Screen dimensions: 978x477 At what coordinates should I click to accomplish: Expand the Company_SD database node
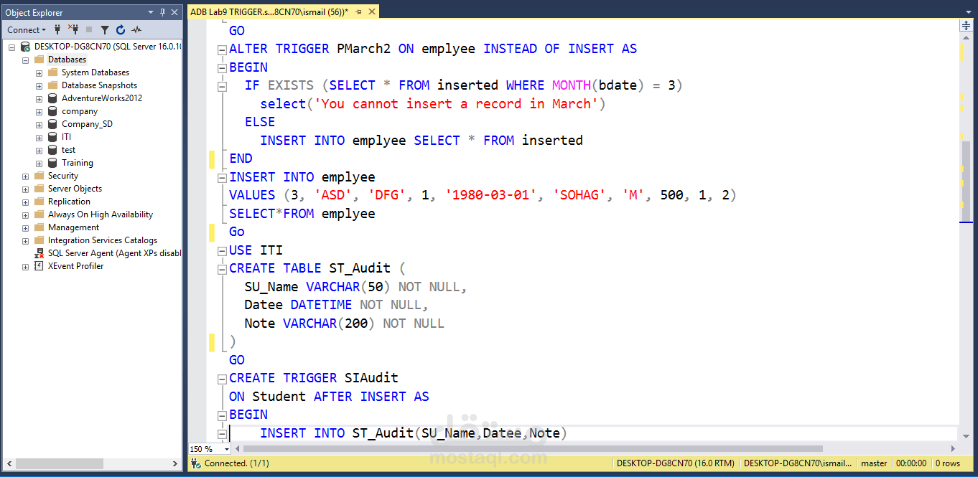click(x=39, y=124)
